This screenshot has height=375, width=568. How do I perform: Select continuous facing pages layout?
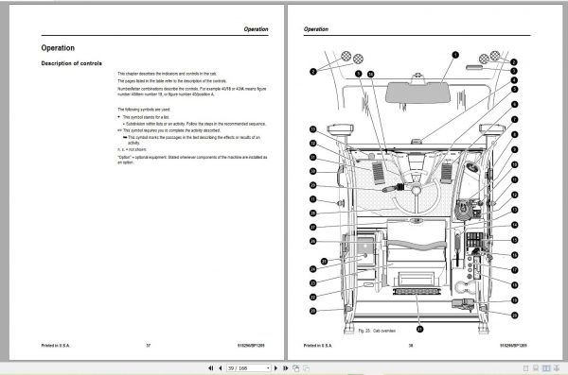pos(556,368)
